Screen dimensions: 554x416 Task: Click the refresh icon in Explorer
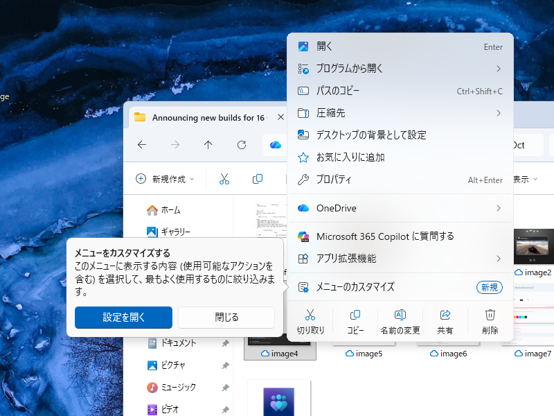pyautogui.click(x=242, y=145)
